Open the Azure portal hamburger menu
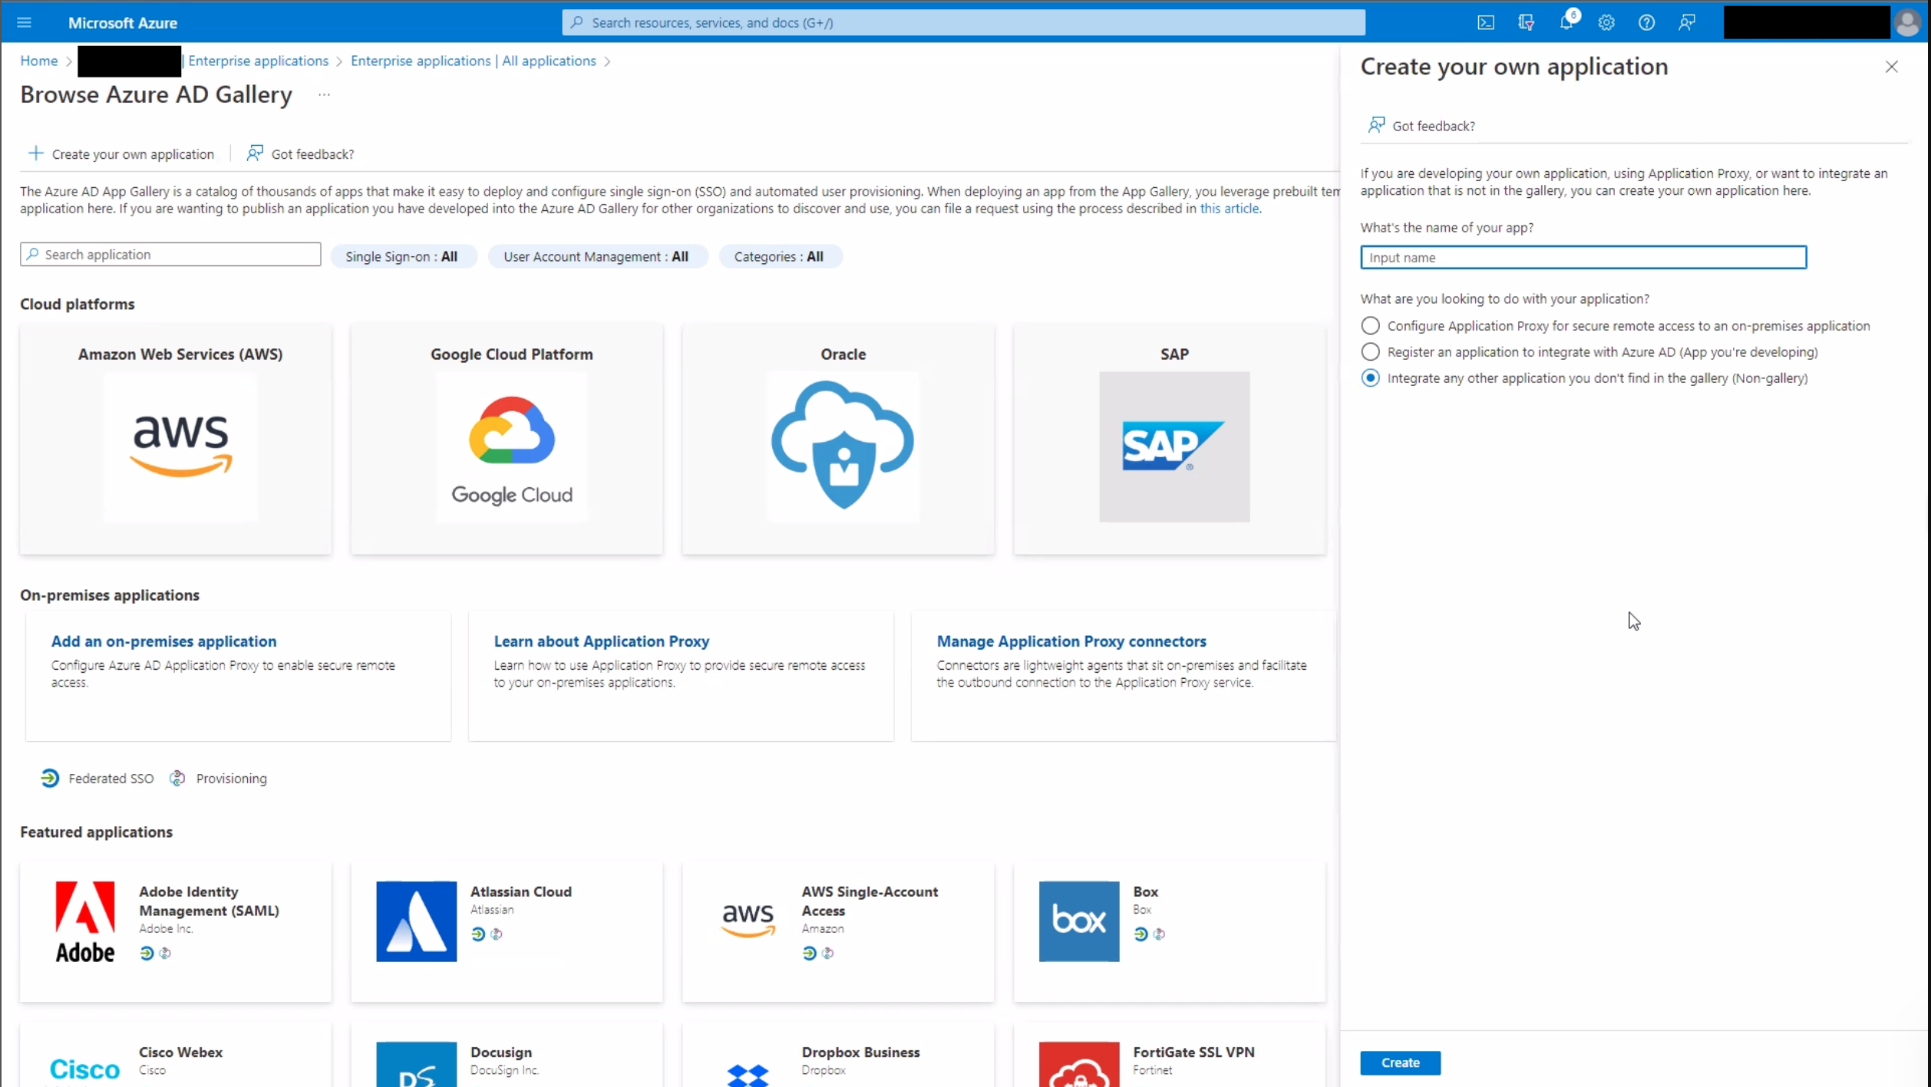The image size is (1931, 1087). pyautogui.click(x=24, y=22)
